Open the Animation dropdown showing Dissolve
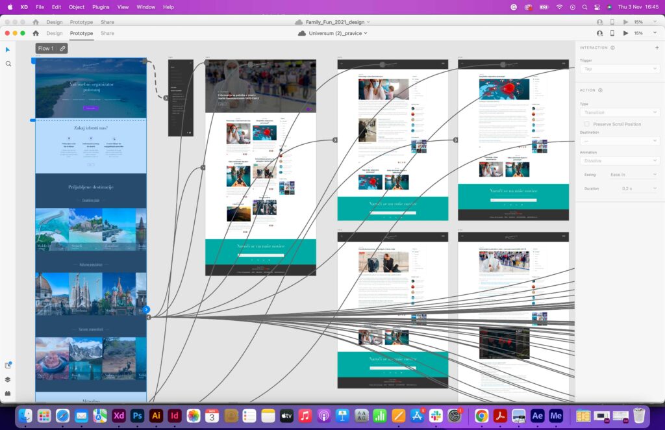This screenshot has width=665, height=430. [x=619, y=160]
